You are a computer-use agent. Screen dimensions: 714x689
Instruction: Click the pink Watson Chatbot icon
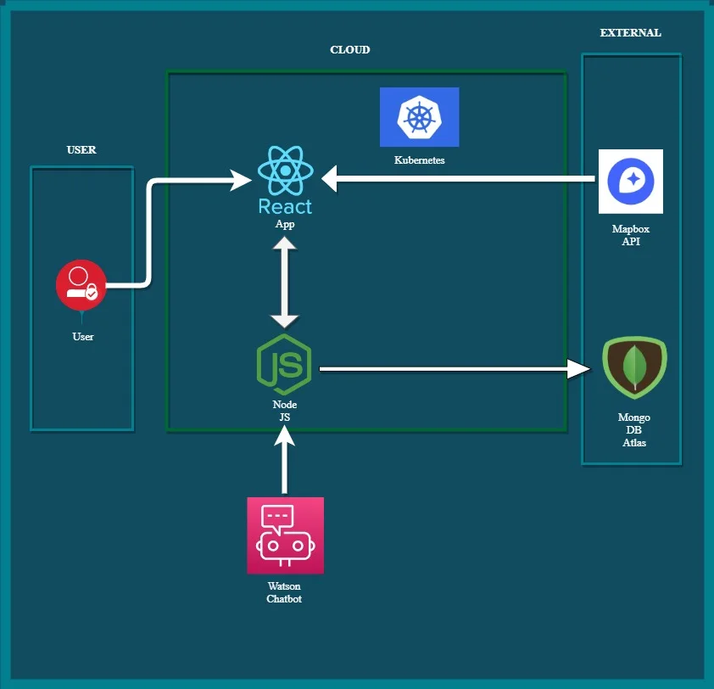point(286,535)
